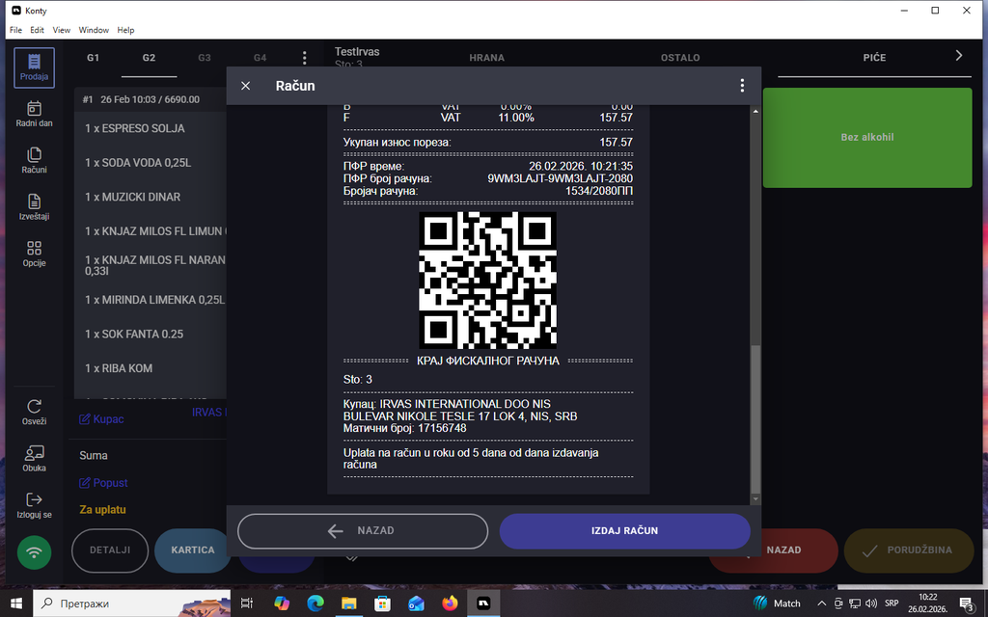Close the Račun dialog

pyautogui.click(x=246, y=86)
